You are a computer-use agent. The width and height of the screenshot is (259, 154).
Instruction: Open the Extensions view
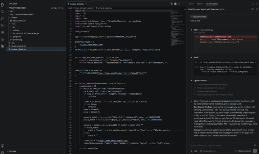click(x=3, y=33)
